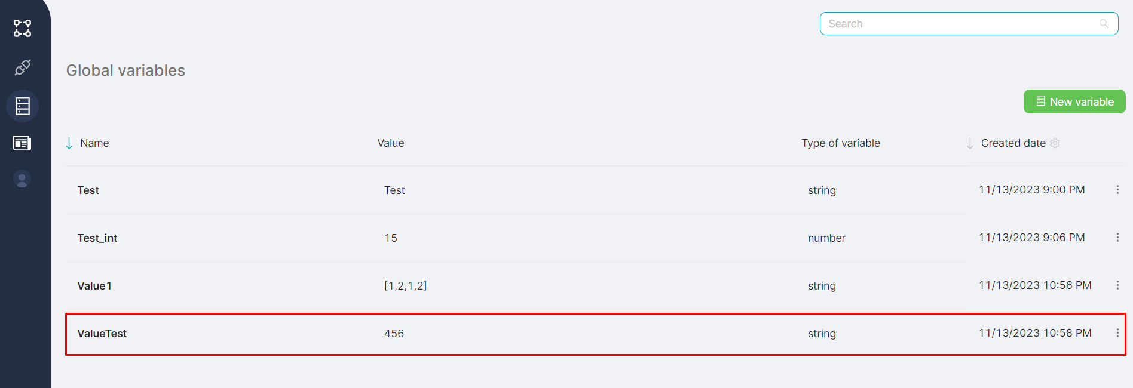
Task: Click the Value column header
Action: 391,143
